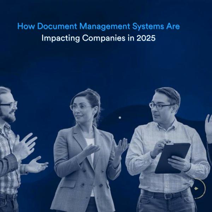Click the small white dot in the background
212x212 pixels.
120,117
